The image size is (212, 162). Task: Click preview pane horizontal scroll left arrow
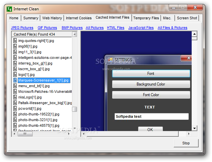point(84,134)
